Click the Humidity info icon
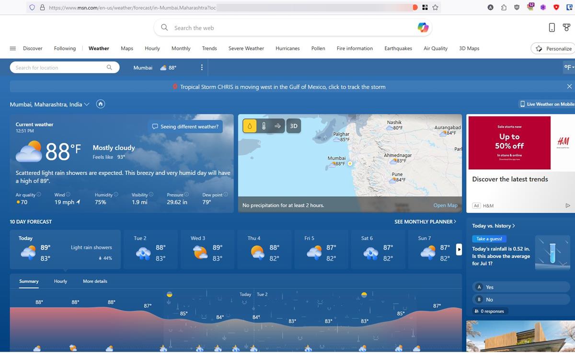575x353 pixels. pyautogui.click(x=116, y=194)
